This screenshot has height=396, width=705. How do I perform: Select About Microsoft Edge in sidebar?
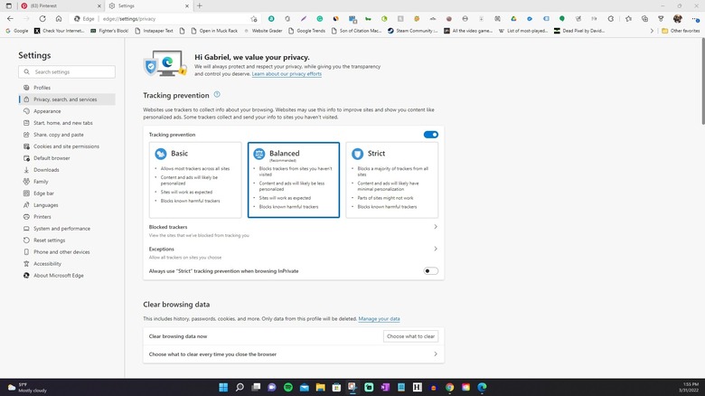click(x=59, y=276)
